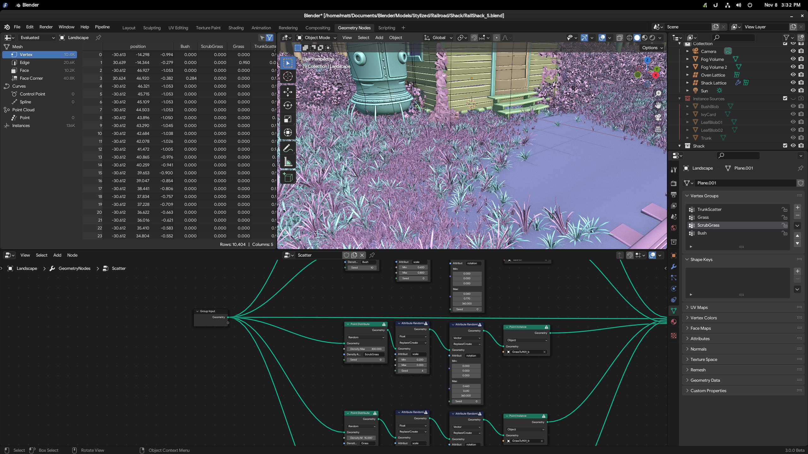Open the Modifiers wrench properties tab
This screenshot has height=454, width=808.
click(x=674, y=267)
